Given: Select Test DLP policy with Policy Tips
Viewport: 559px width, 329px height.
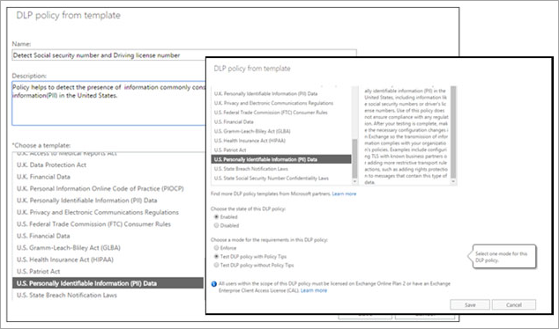Looking at the screenshot, I should (216, 257).
